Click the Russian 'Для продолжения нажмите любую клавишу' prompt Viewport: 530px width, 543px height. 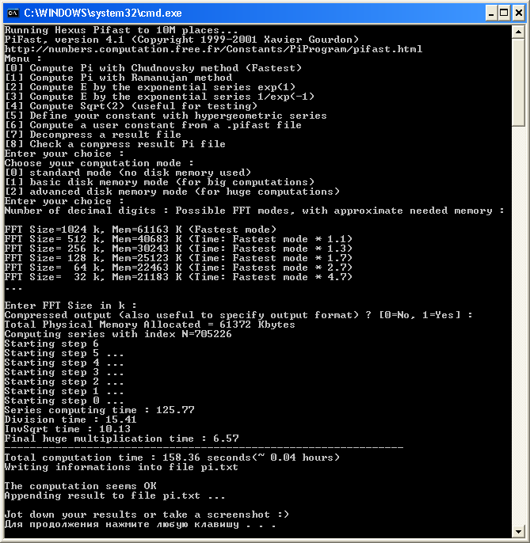140,524
